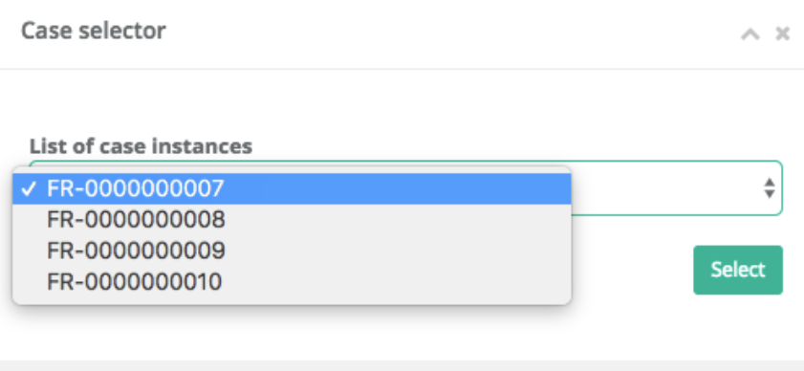Image resolution: width=804 pixels, height=371 pixels.
Task: Click the Case selector header bar
Action: click(402, 33)
